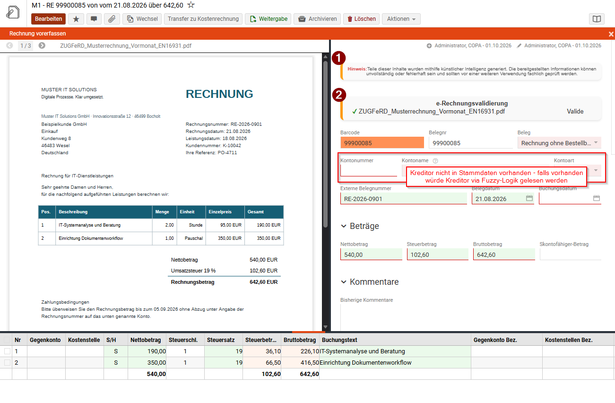615x403 pixels.
Task: Click the Externe Belegnummer field
Action: point(404,199)
